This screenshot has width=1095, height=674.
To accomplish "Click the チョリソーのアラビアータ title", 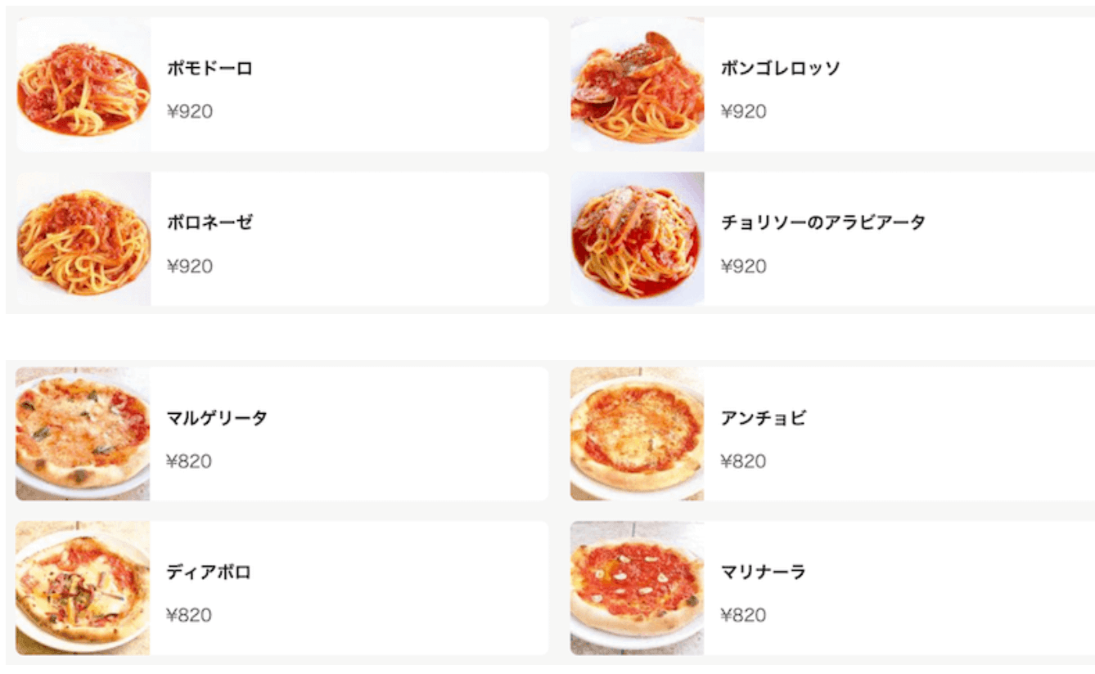I will coord(823,222).
